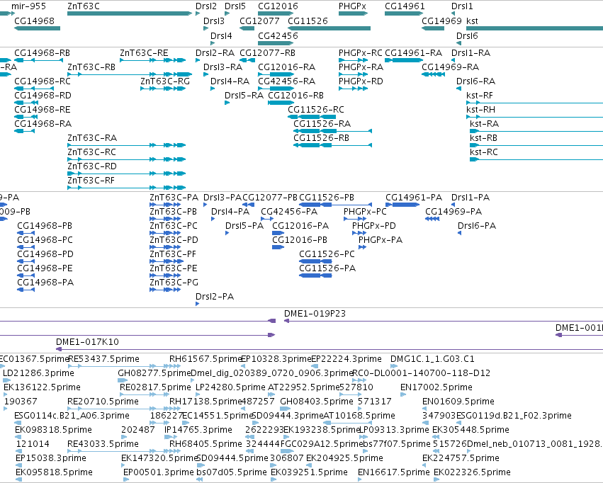Image resolution: width=603 pixels, height=483 pixels.
Task: Select the CG42456 gene label
Action: click(278, 35)
